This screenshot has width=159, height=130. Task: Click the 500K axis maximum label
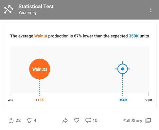point(148,100)
